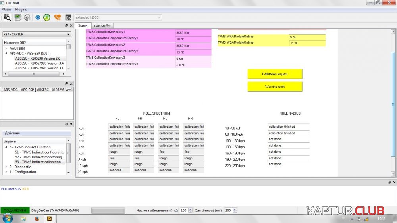The height and width of the screenshot is (223, 397).
Task: Float the ECU list panel
Action: tap(67, 25)
